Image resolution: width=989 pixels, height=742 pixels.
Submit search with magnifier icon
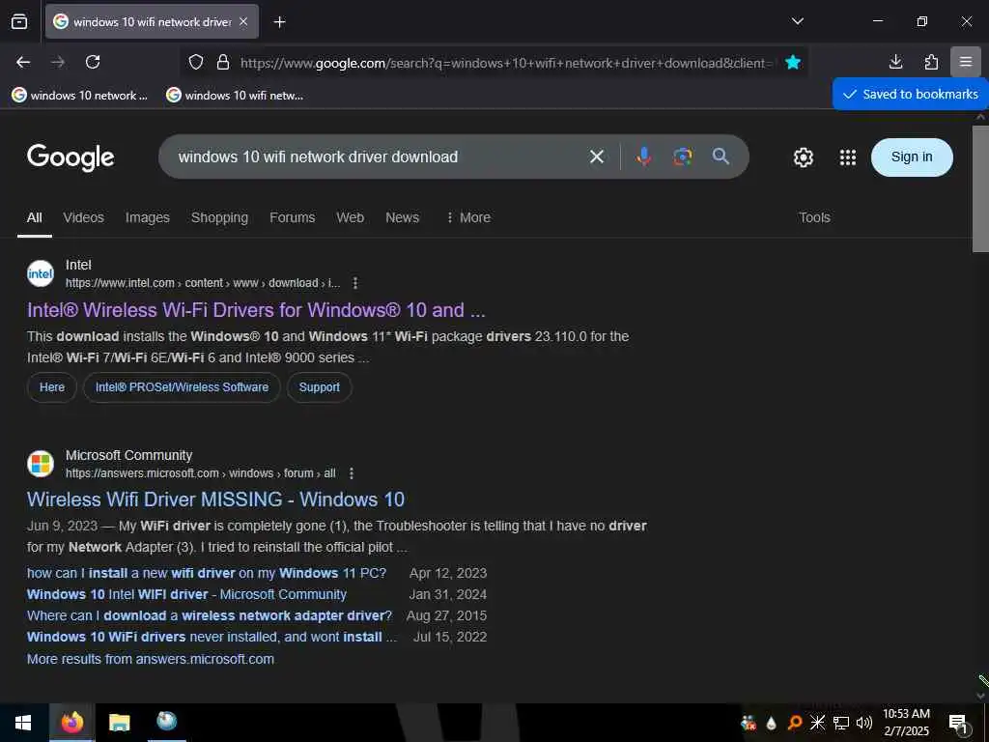721,157
